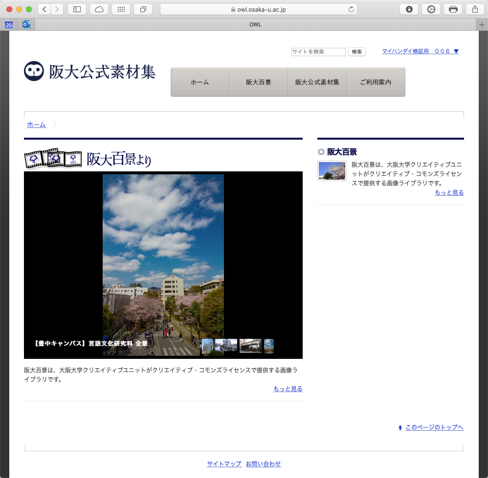
Task: Click the ホーム breadcrumb link
Action: click(36, 125)
